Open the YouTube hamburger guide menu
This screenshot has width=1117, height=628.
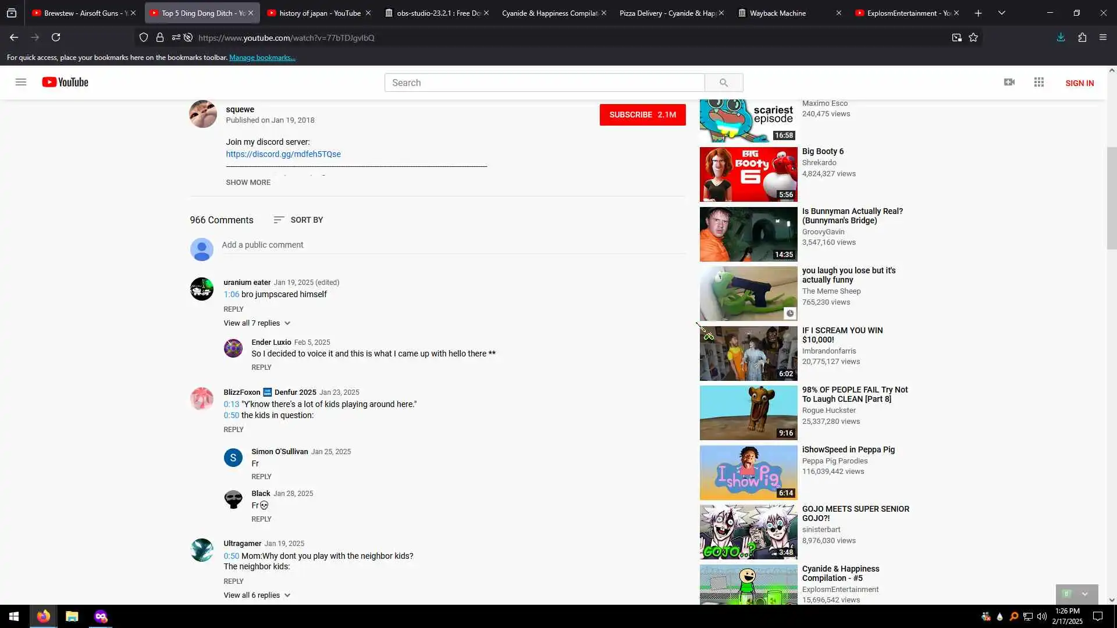click(21, 82)
